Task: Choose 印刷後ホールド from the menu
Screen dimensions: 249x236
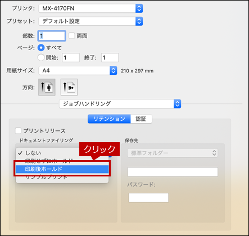Action: click(x=62, y=169)
